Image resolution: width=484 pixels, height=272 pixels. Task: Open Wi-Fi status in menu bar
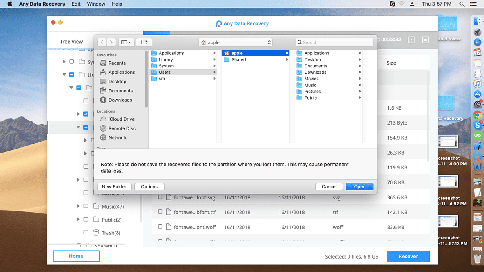(402, 4)
